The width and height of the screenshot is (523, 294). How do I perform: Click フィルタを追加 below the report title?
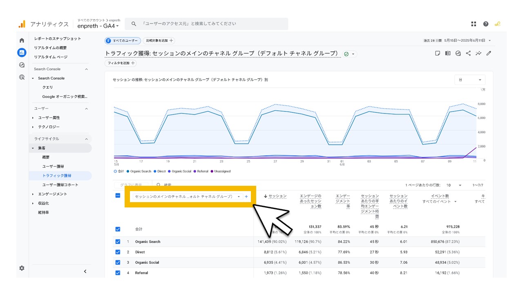pos(120,63)
